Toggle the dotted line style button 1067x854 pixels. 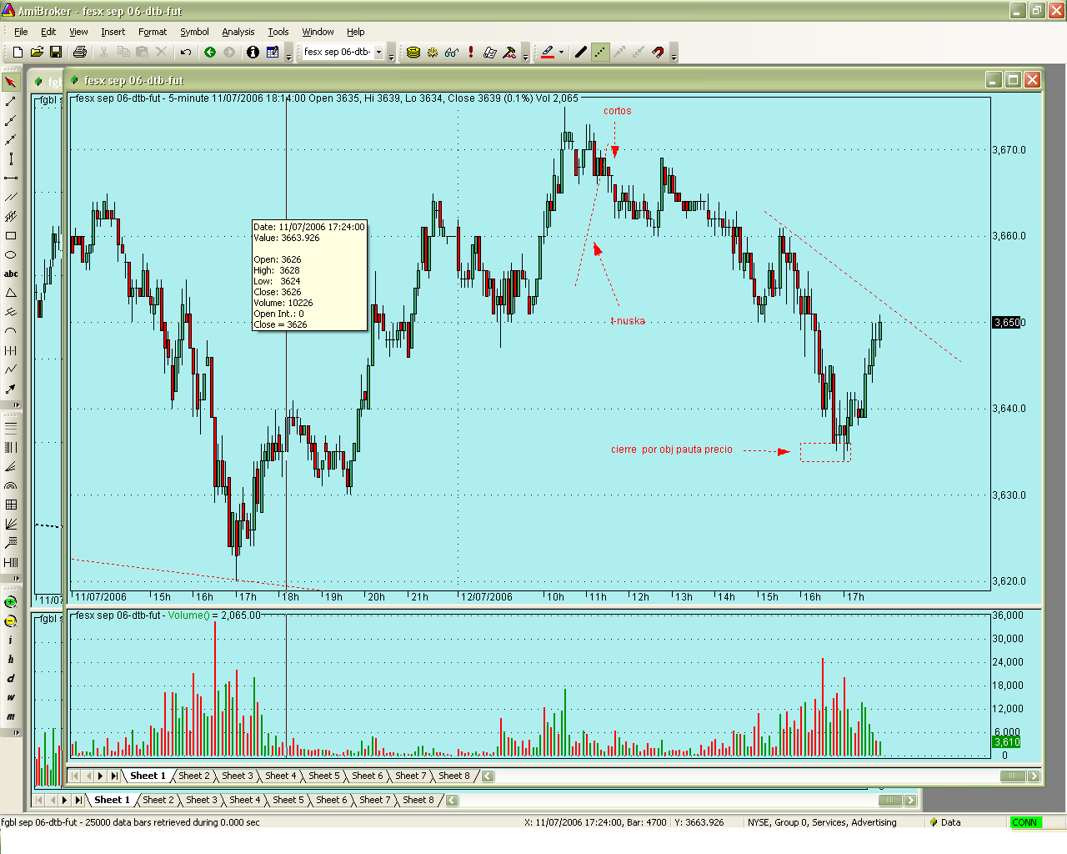(600, 52)
